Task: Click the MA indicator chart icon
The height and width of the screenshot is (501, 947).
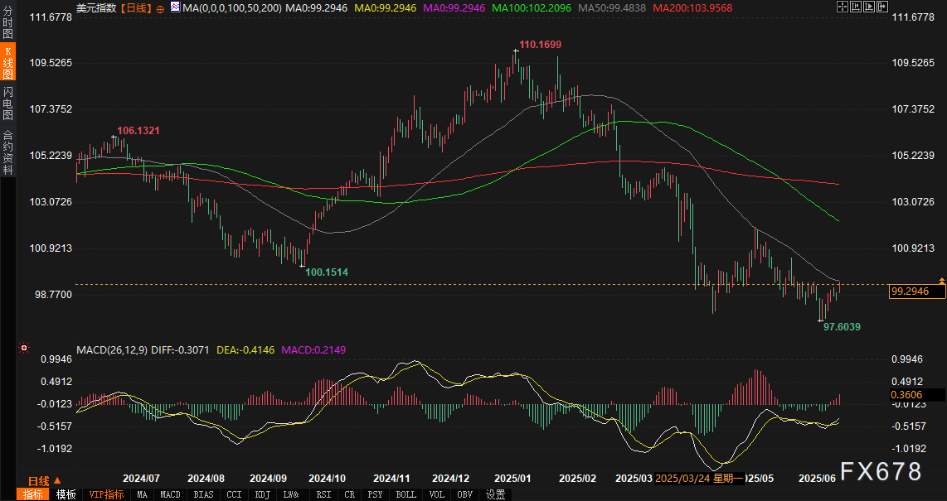Action: click(x=174, y=7)
